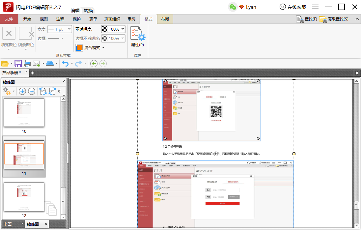Rotate page thumbnail 90° counterclockwise
Viewport: 361px width, 230px height.
tap(42, 91)
